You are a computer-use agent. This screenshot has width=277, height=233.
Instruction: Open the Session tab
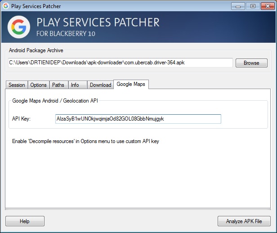point(17,85)
